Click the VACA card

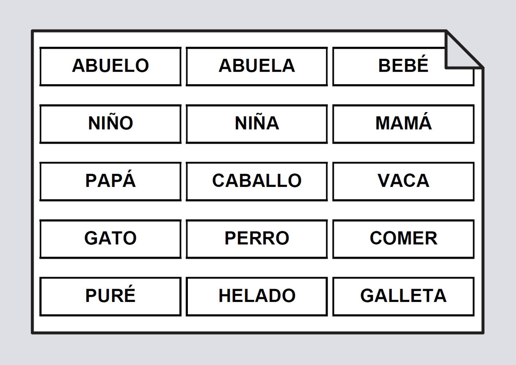[x=403, y=181]
